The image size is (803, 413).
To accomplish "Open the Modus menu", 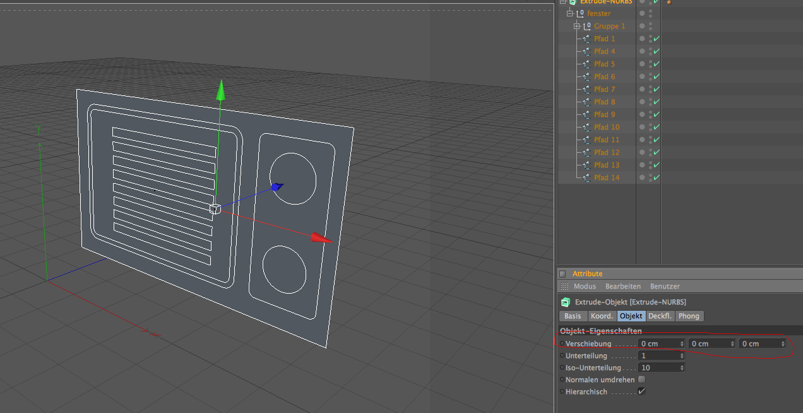I will [585, 286].
